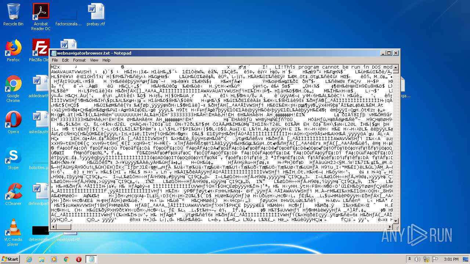470x264 pixels.
Task: Click the Start button
Action: coord(10,259)
